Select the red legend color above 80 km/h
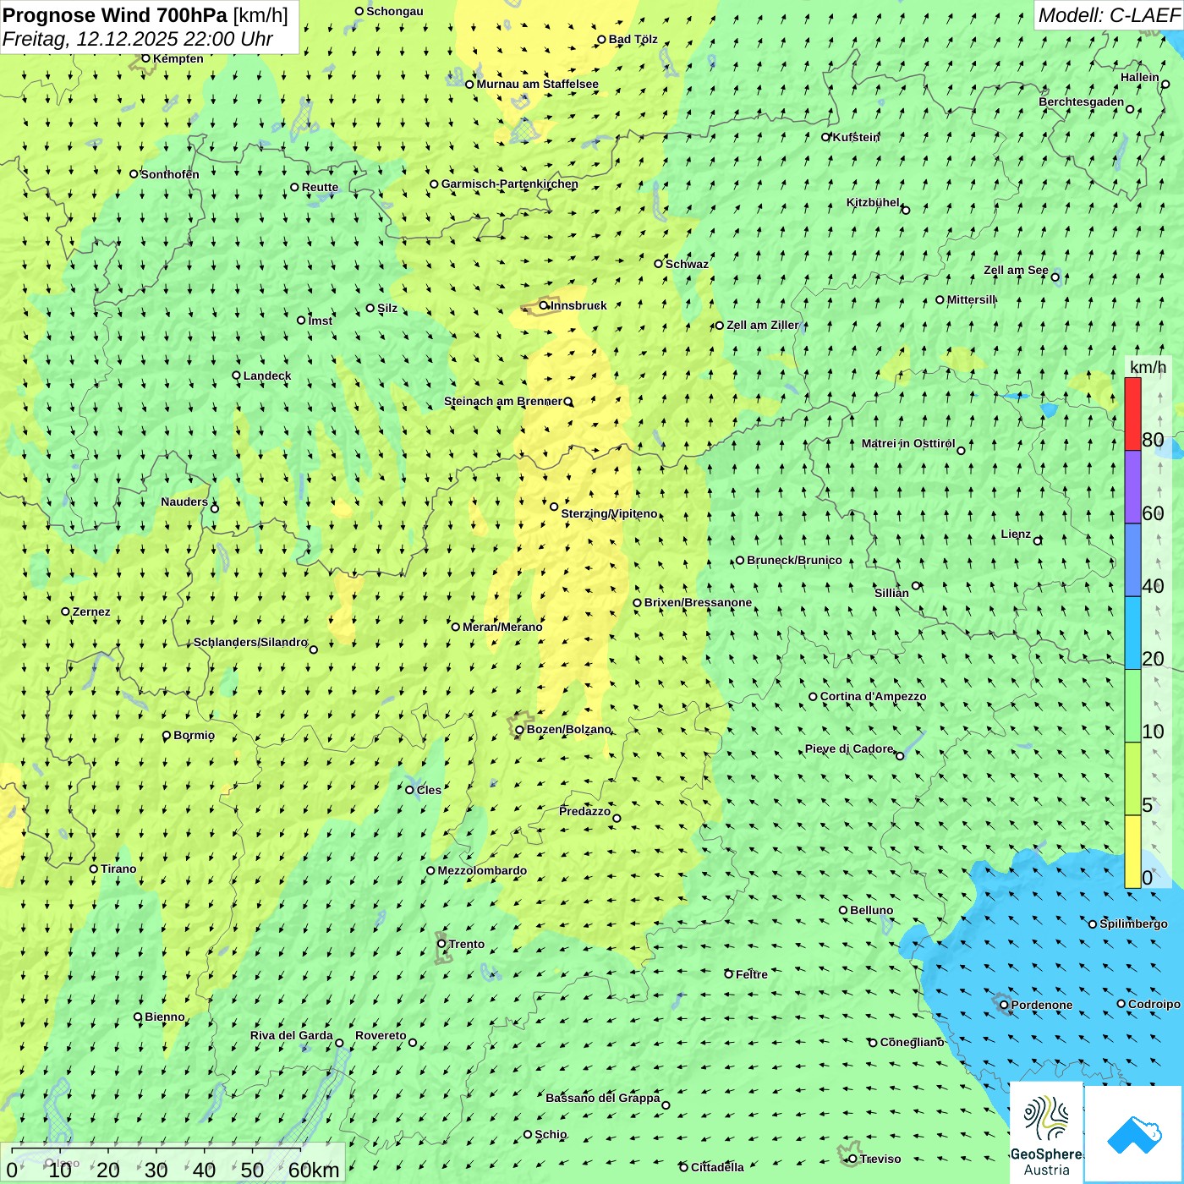This screenshot has height=1184, width=1184. coord(1132,414)
